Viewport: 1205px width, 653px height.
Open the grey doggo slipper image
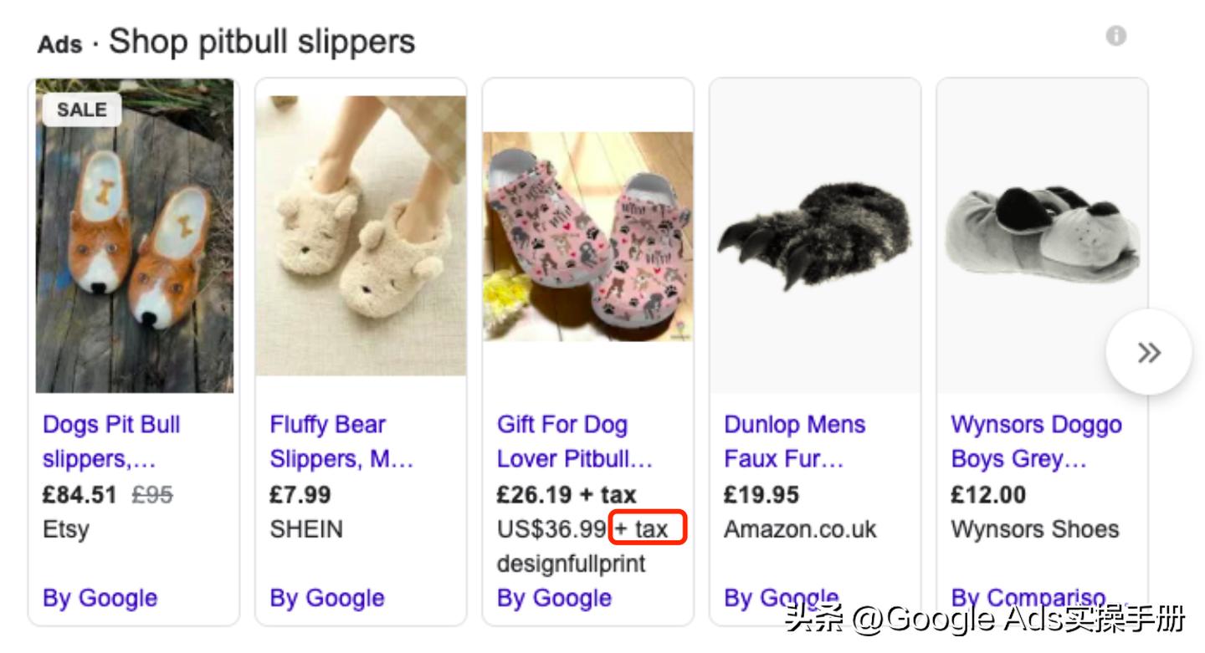pyautogui.click(x=1042, y=236)
